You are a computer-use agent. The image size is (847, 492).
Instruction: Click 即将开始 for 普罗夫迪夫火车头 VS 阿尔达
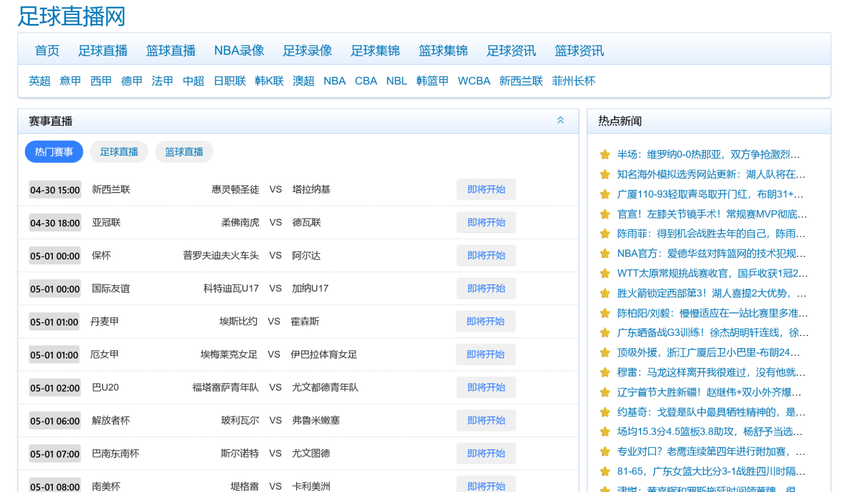pos(486,255)
